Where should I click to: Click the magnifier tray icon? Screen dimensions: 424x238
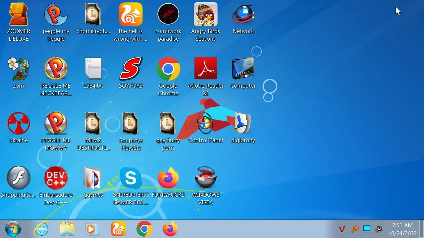(x=355, y=229)
